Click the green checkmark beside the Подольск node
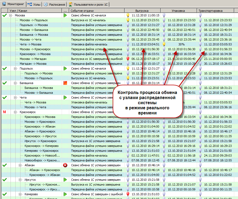The height and width of the screenshot is (199, 238). coord(4,69)
